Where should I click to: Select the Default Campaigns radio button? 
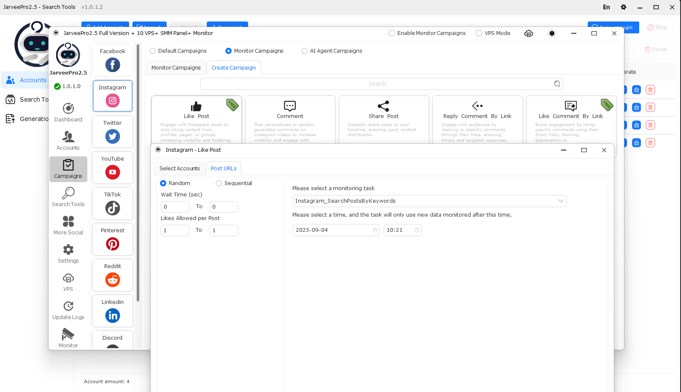click(153, 51)
